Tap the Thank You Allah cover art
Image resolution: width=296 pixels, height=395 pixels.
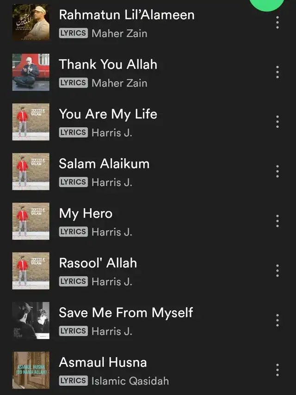click(31, 72)
